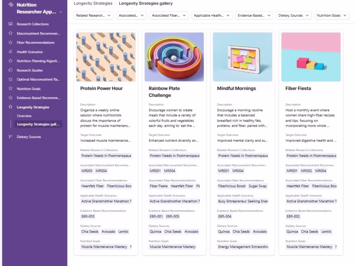Go to Fiber Recommendations in the sidebar
The height and width of the screenshot is (266, 355).
(x=35, y=43)
